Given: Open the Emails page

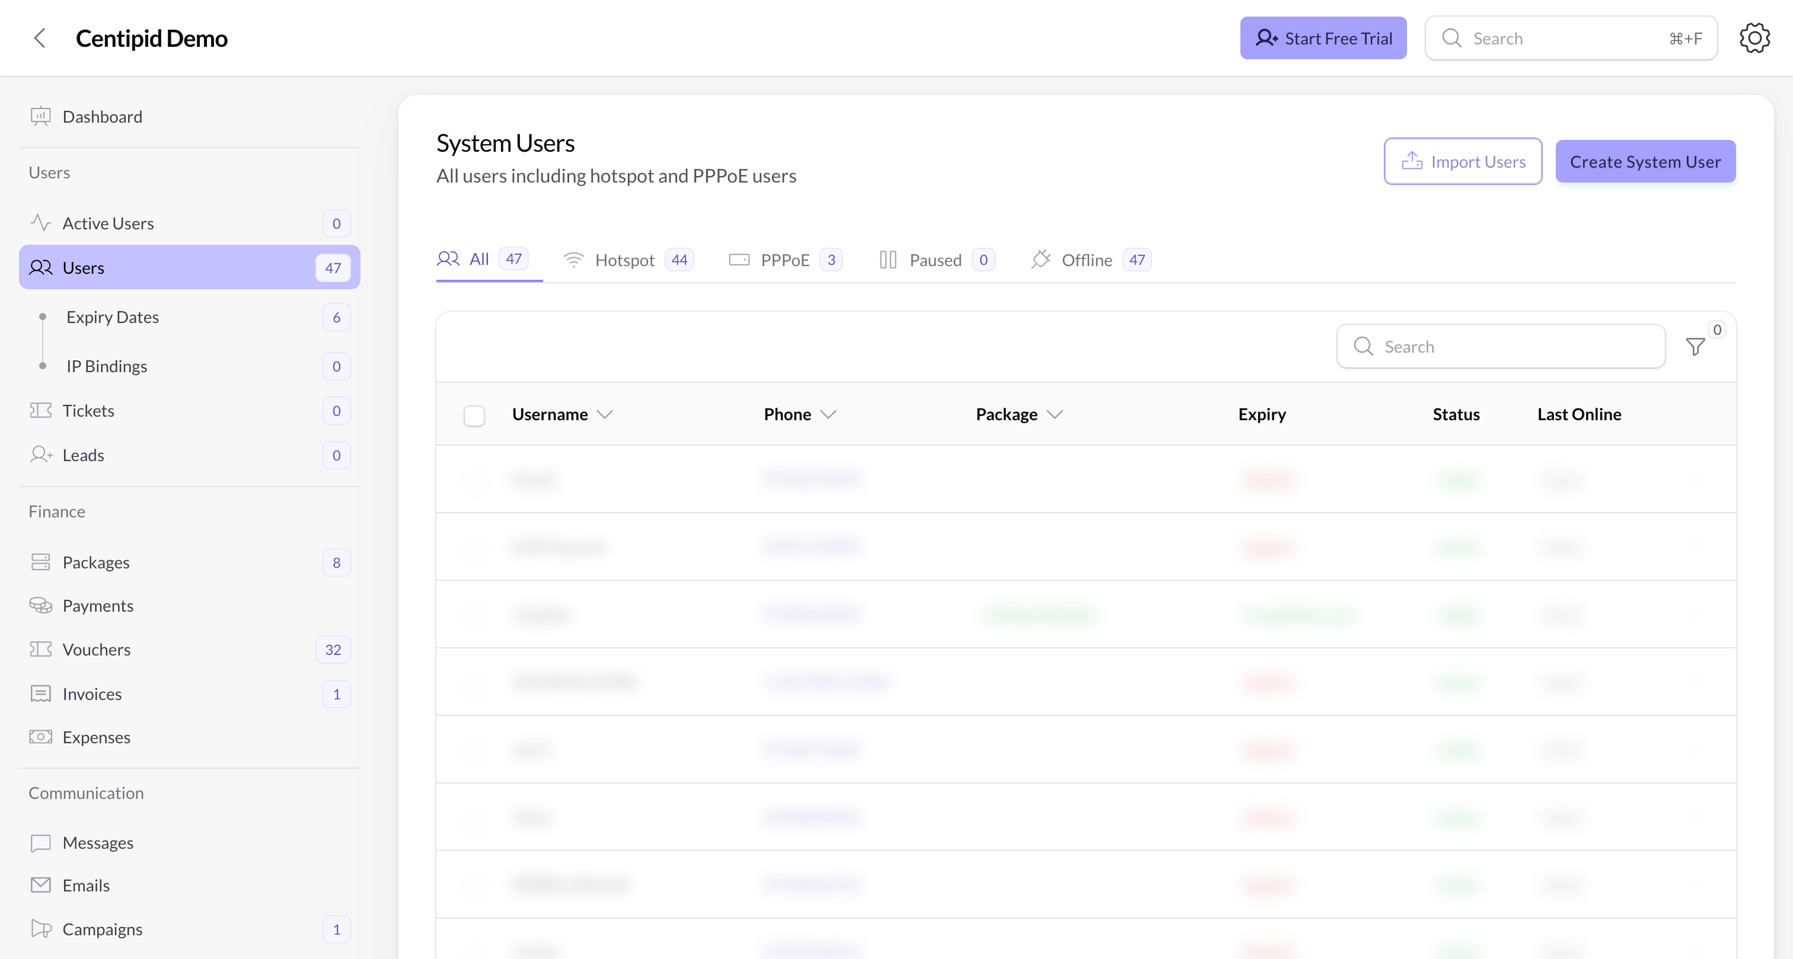Looking at the screenshot, I should point(85,884).
